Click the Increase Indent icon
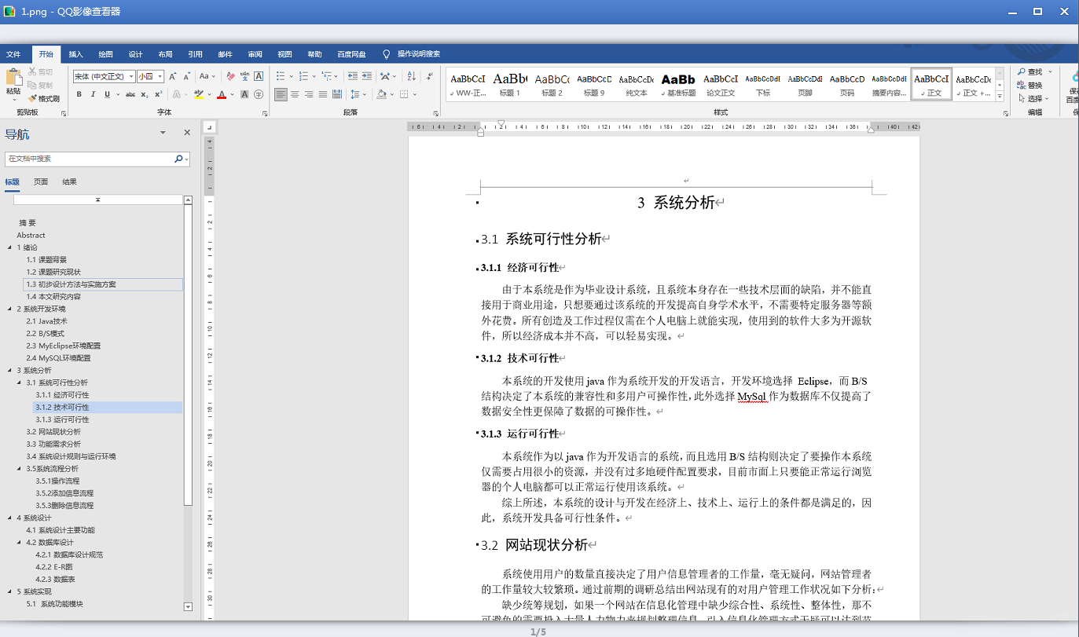 pyautogui.click(x=366, y=76)
